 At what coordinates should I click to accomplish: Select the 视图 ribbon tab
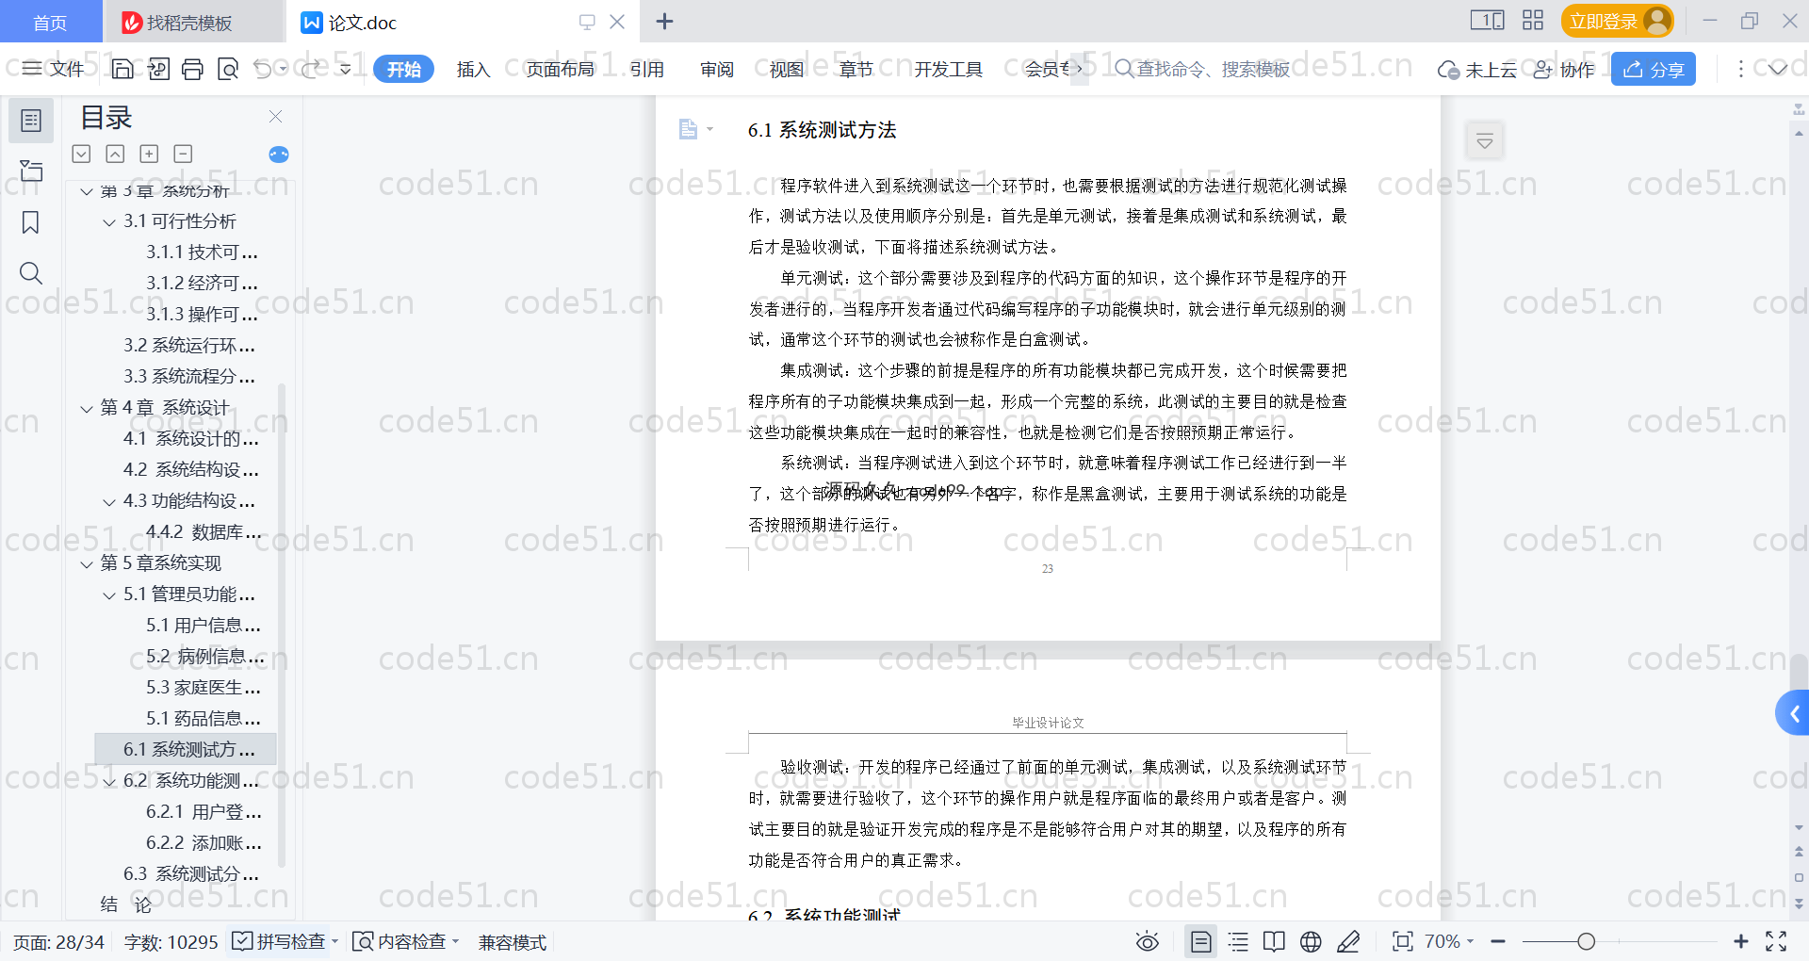(x=786, y=69)
